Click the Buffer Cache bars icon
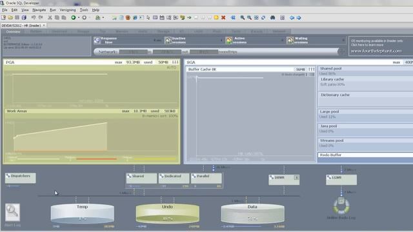This screenshot has width=413, height=232. 311,69
